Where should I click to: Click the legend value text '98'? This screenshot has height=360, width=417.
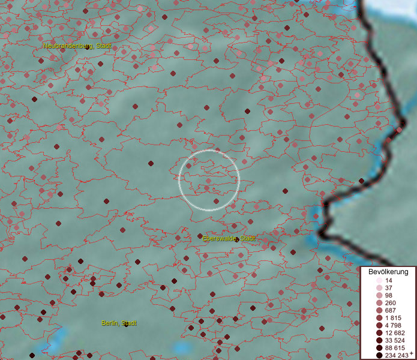click(389, 295)
